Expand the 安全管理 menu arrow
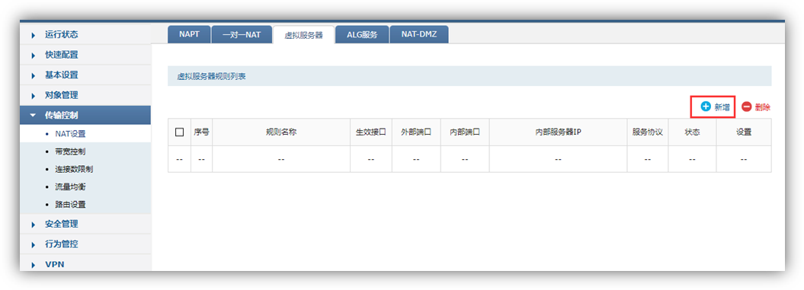 click(x=34, y=225)
